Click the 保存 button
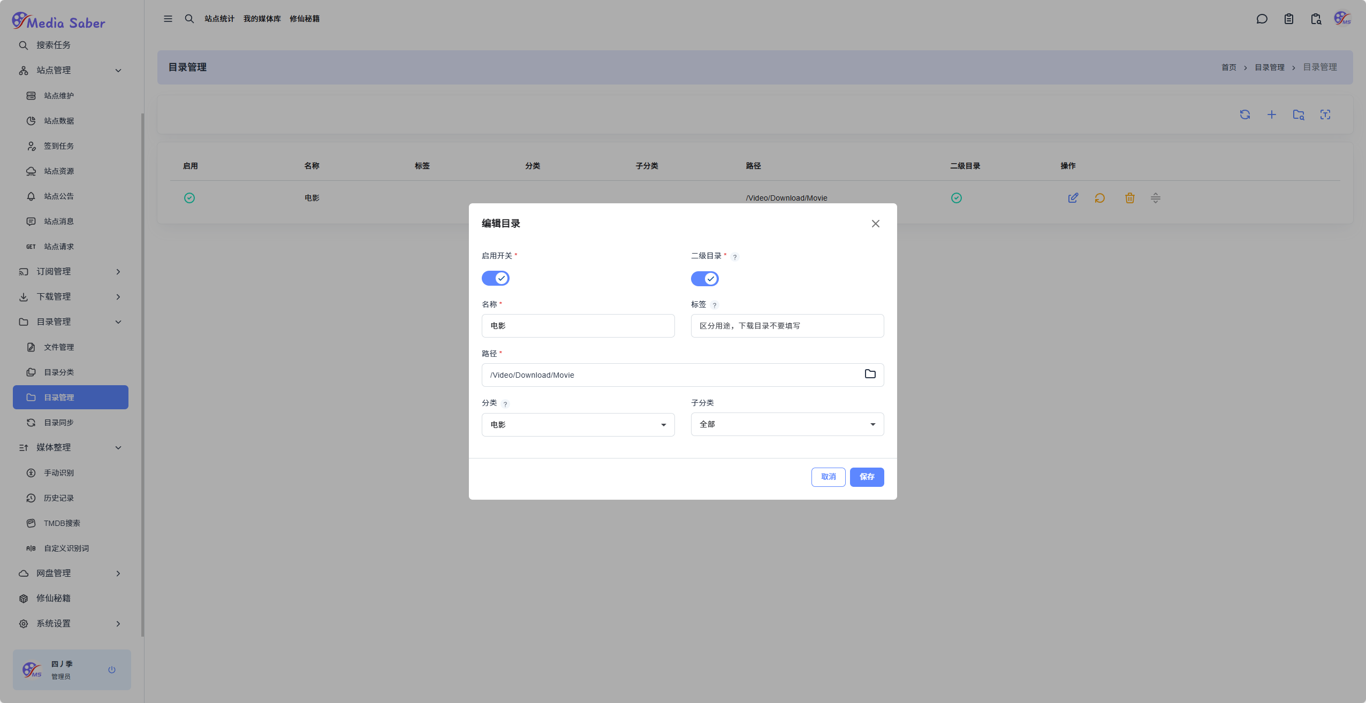 click(x=867, y=477)
